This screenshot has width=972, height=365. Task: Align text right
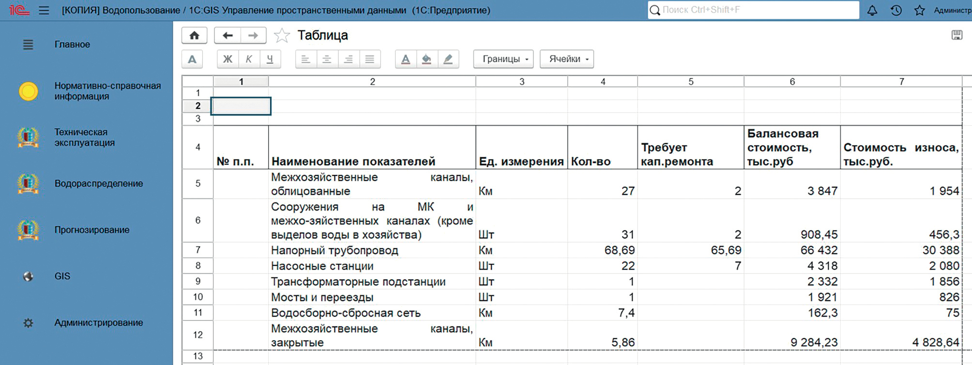coord(348,59)
